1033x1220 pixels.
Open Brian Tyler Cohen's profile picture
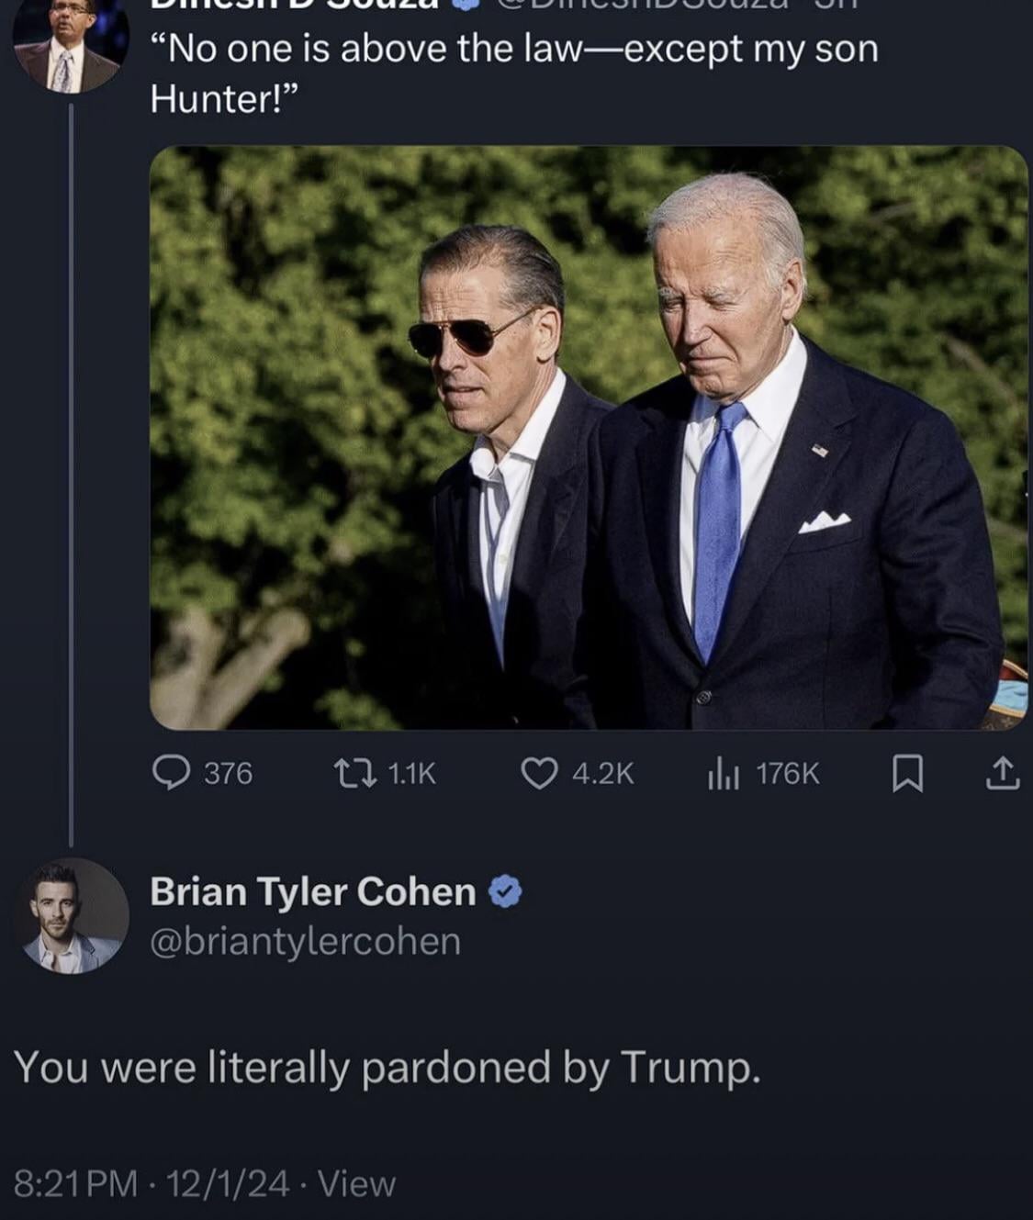[70, 915]
